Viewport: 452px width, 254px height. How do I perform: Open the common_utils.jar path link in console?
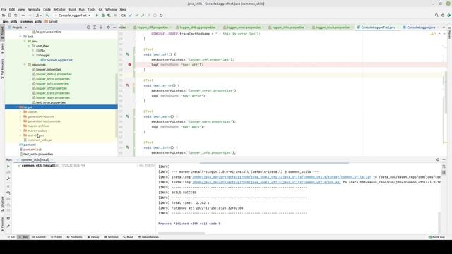tap(282, 177)
